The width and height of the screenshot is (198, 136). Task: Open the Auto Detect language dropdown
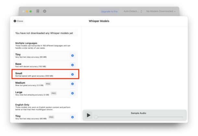[x=133, y=11]
